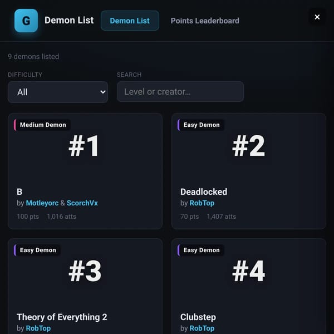Click the Easy Demon badge on Clubstep card
Image resolution: width=334 pixels, height=334 pixels.
[x=200, y=250]
